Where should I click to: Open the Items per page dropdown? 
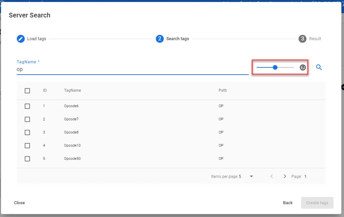[x=246, y=177]
